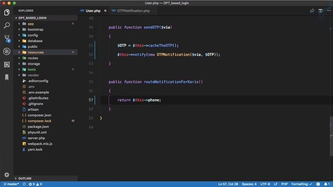Open the Manage gear icon

tap(7, 175)
